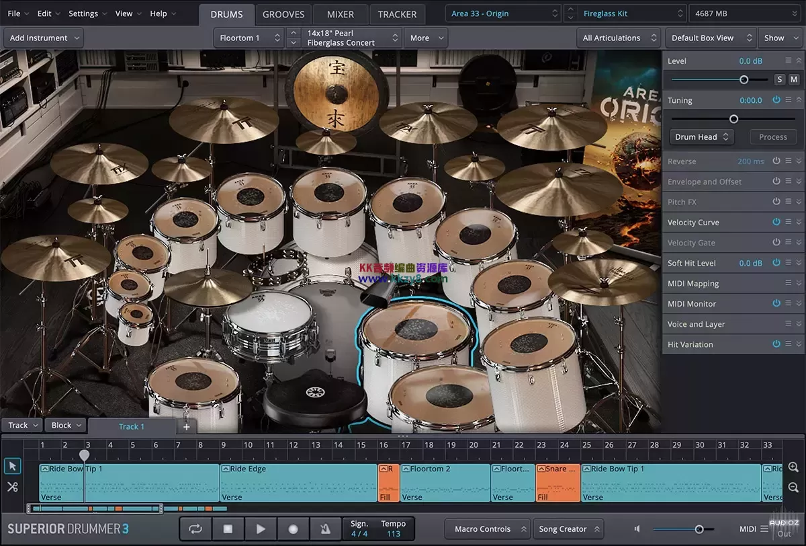Mute the instrument with M button
The height and width of the screenshot is (546, 806).
793,79
